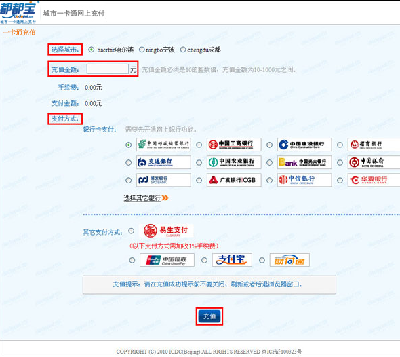Screen dimensions: 400x357
Task: Choose the 招商银行 logo
Action: click(x=374, y=145)
